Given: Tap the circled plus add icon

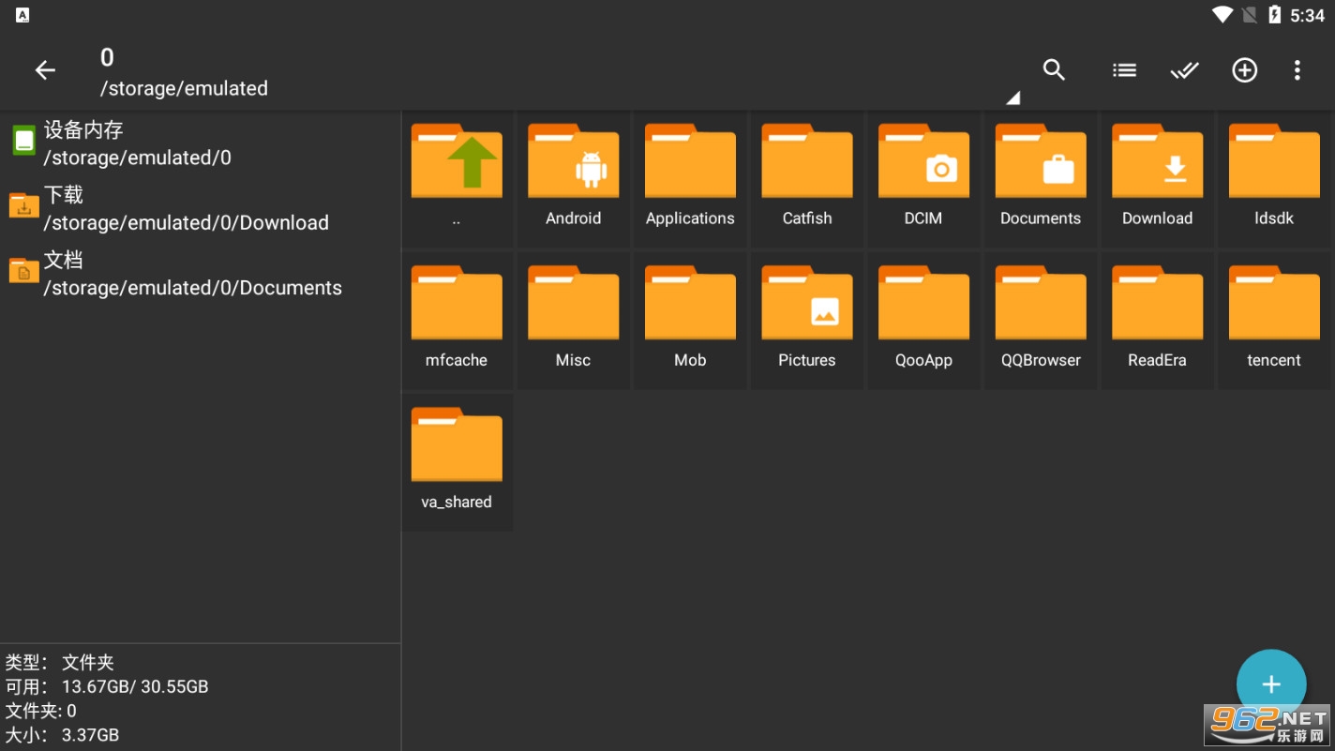Looking at the screenshot, I should pyautogui.click(x=1244, y=70).
